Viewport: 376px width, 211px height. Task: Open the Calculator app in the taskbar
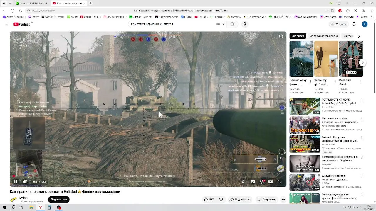pyautogui.click(x=50, y=207)
